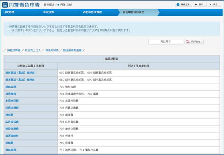Open the 広告宣伝費 account item
Image resolution: width=224 pixels, height=155 pixels.
[12, 122]
